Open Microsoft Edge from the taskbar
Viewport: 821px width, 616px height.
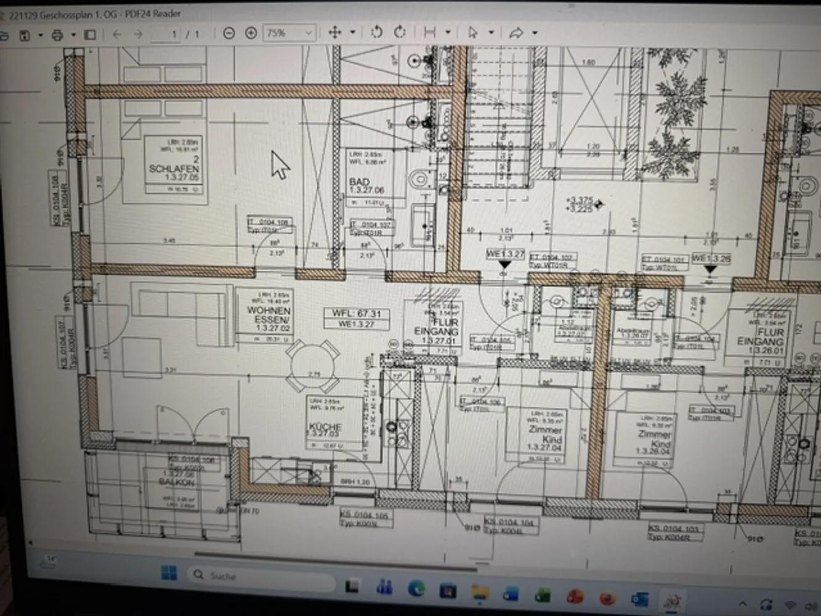[417, 588]
